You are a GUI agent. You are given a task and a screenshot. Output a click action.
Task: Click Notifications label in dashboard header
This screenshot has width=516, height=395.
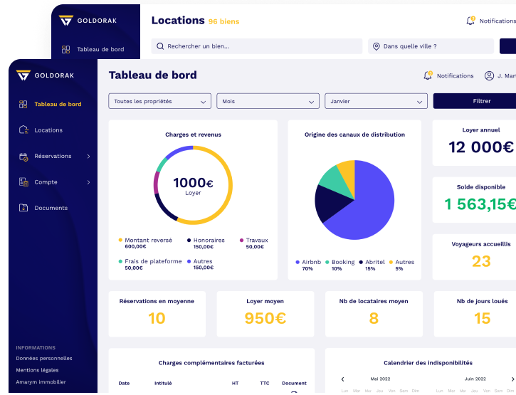[x=455, y=75]
